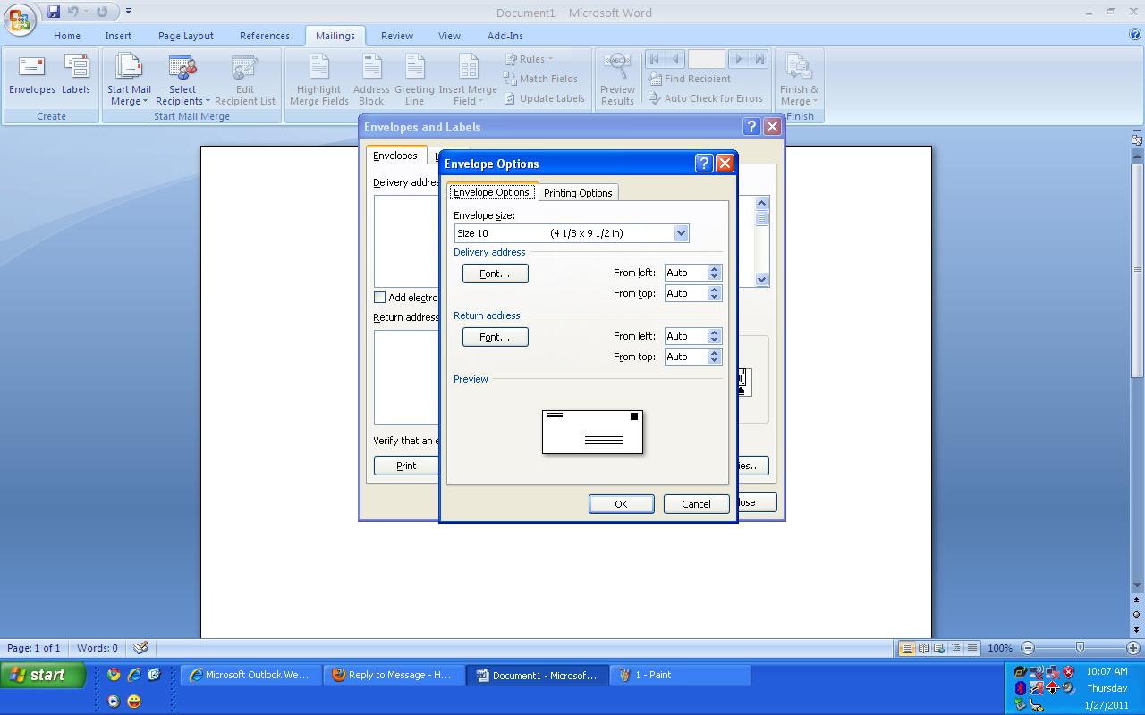Click the Edit Recipient List icon
Screen dimensions: 1145x715
244,80
